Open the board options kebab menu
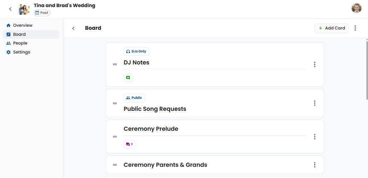The width and height of the screenshot is (368, 178). point(355,28)
